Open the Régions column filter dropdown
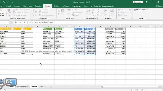 click(x=63, y=29)
